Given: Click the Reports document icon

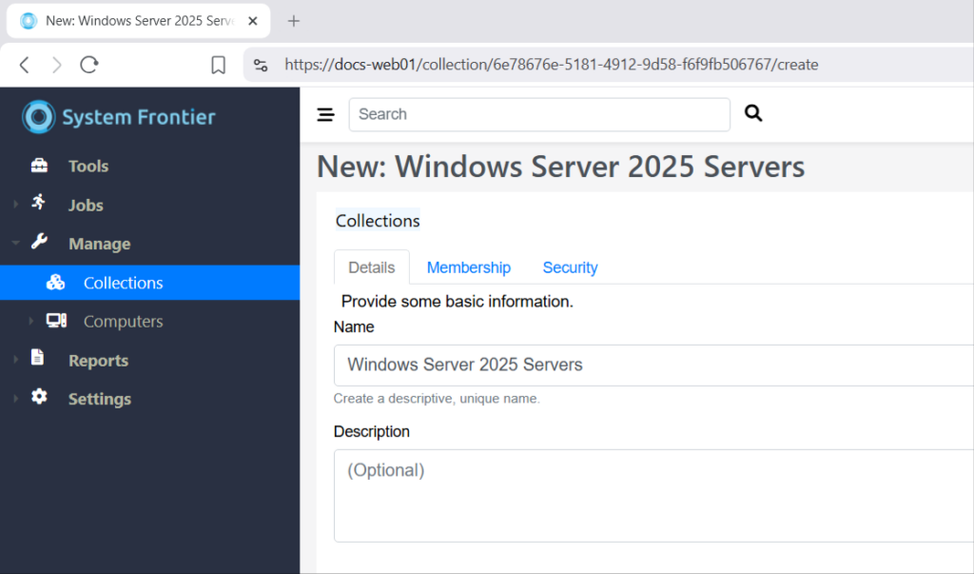Looking at the screenshot, I should [38, 359].
